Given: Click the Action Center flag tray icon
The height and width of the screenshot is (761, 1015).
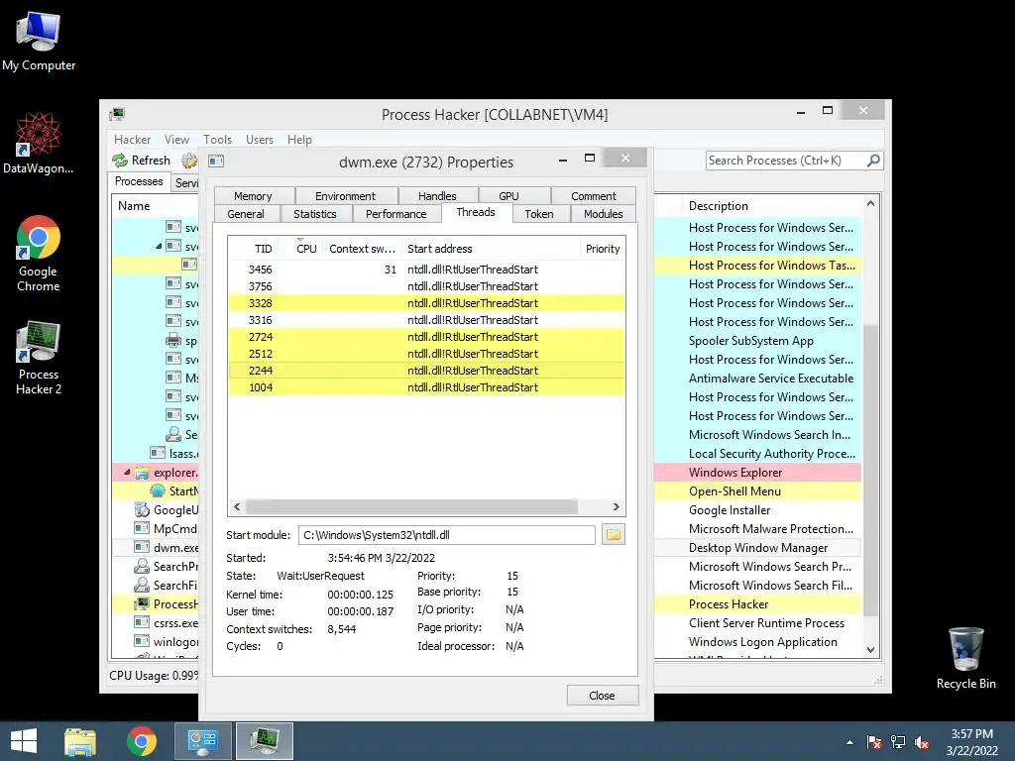Looking at the screenshot, I should 874,742.
